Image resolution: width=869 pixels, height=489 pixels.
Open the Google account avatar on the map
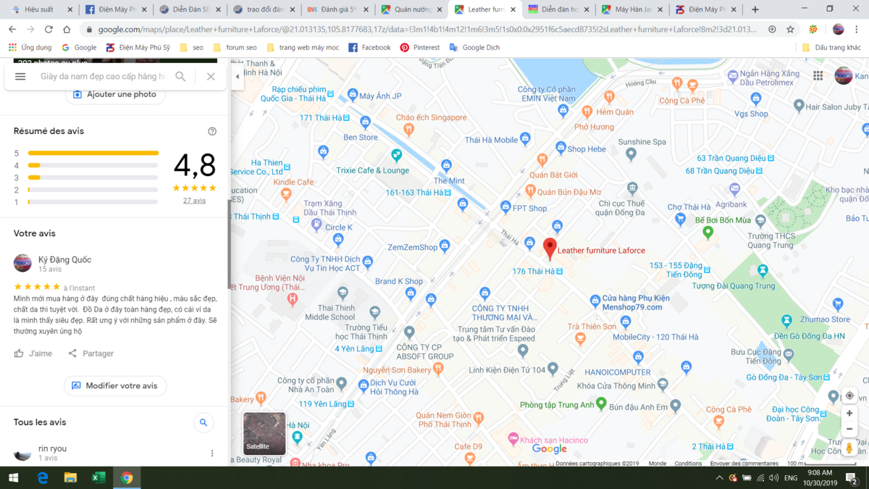[x=844, y=75]
